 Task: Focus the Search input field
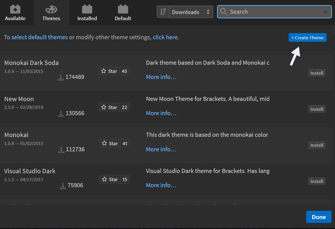[274, 12]
